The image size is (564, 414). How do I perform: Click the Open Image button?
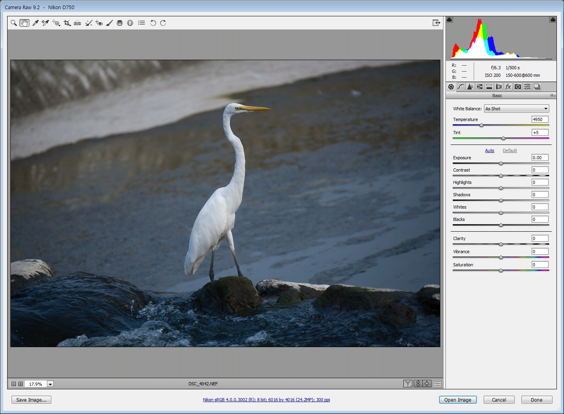coord(457,400)
